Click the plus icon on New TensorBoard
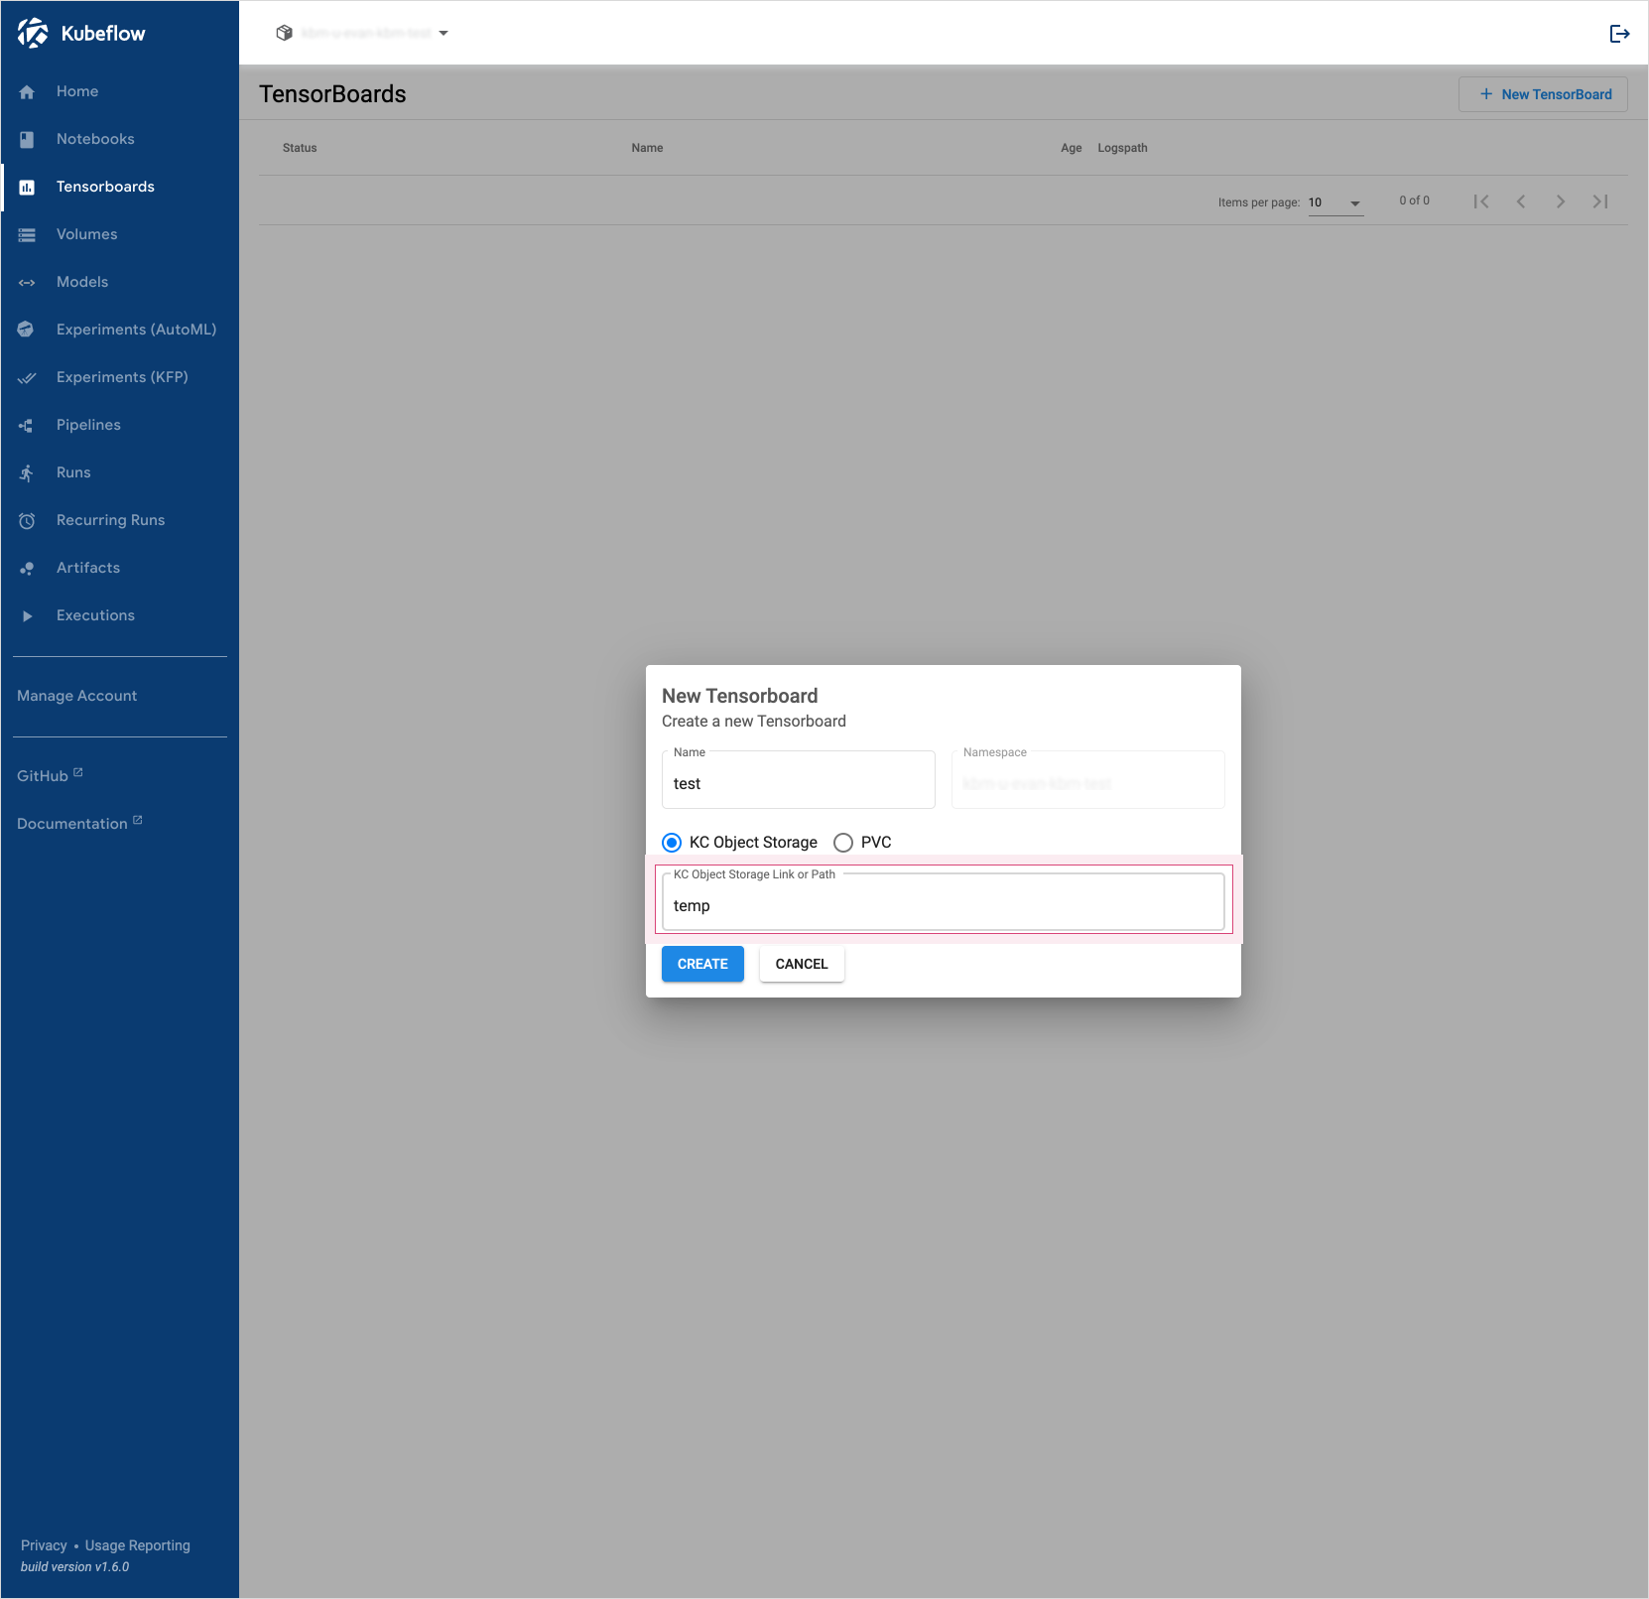The width and height of the screenshot is (1649, 1599). pyautogui.click(x=1486, y=94)
